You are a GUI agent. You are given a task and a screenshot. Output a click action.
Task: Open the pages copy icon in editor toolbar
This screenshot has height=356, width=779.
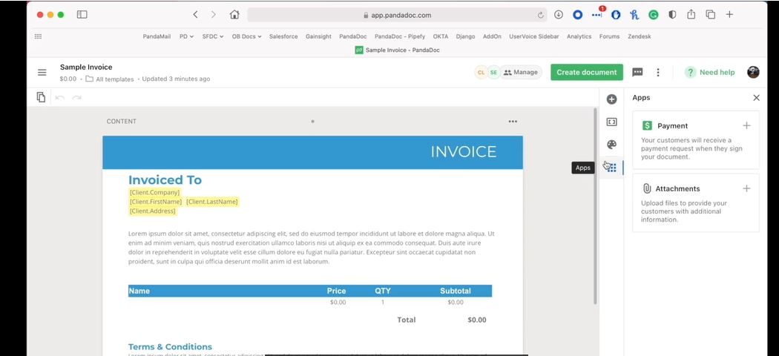click(x=42, y=97)
